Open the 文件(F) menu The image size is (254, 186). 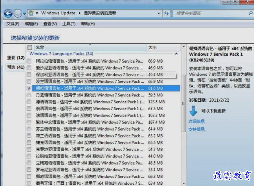click(13, 24)
